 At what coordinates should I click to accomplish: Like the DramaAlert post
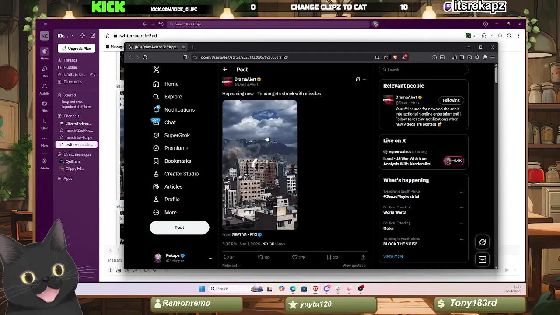(x=294, y=257)
